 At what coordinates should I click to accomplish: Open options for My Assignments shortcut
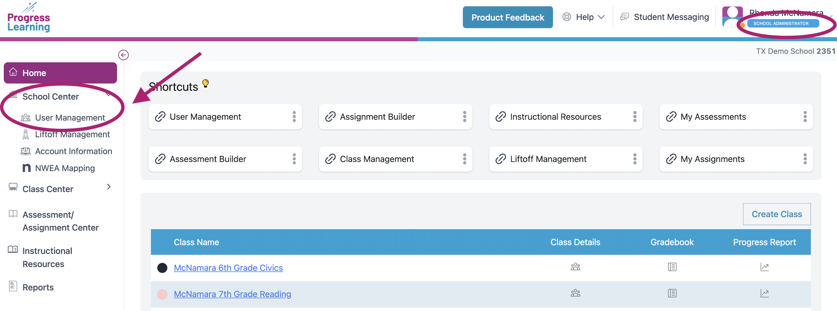pos(805,159)
